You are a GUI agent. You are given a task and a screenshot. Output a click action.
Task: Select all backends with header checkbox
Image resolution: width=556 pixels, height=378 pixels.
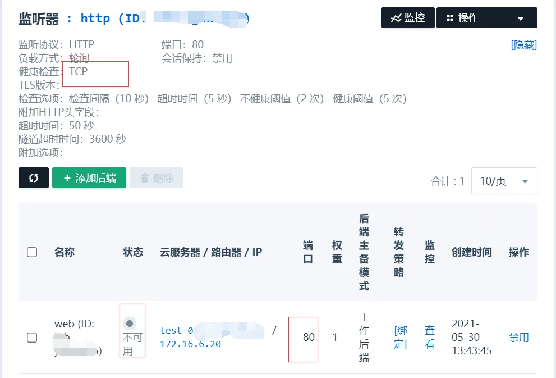[32, 252]
